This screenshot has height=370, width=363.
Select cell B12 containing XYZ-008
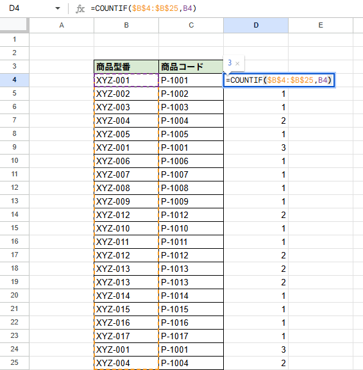(126, 188)
